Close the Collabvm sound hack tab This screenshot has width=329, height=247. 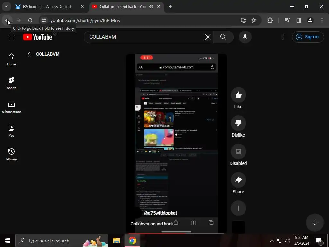point(159,6)
